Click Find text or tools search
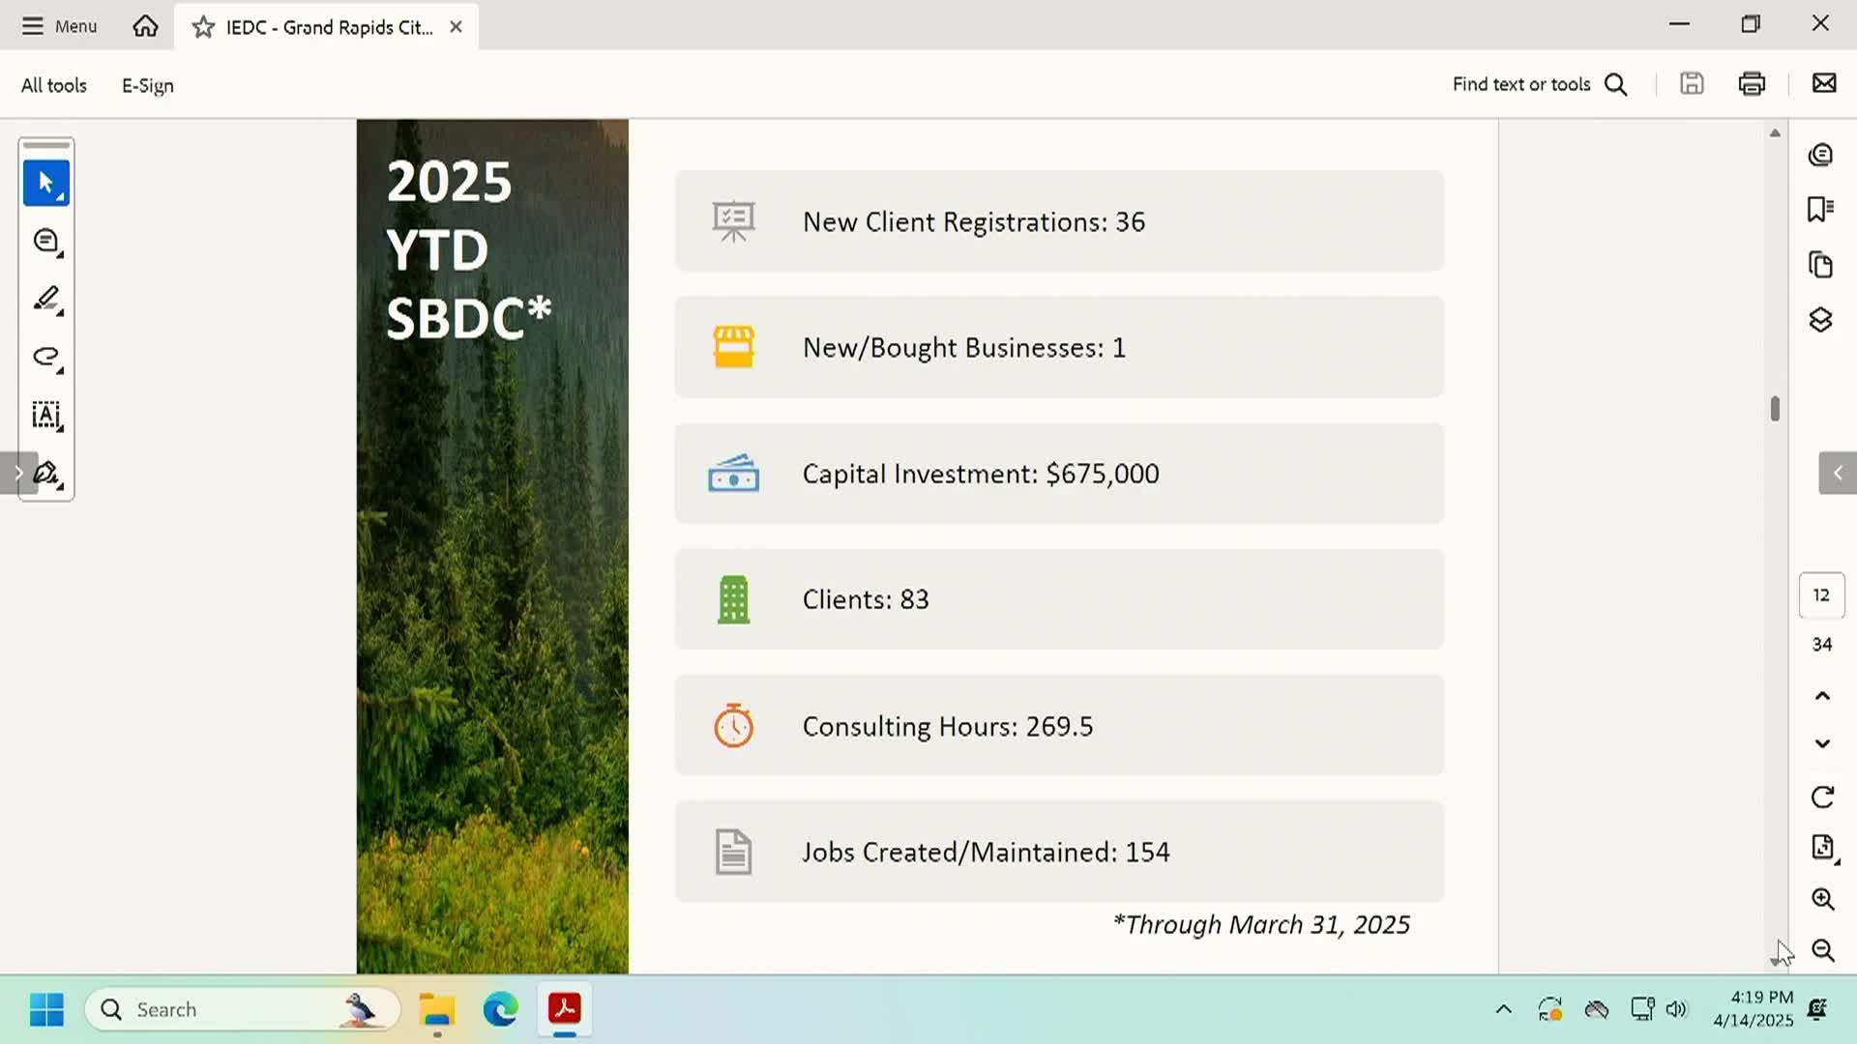This screenshot has height=1044, width=1857. click(1540, 84)
